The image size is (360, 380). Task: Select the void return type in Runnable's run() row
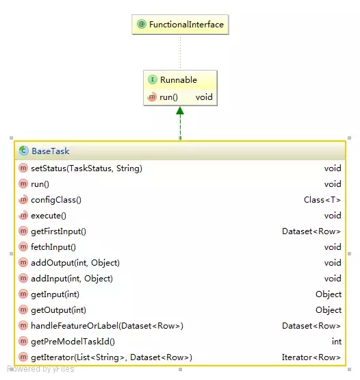(204, 97)
